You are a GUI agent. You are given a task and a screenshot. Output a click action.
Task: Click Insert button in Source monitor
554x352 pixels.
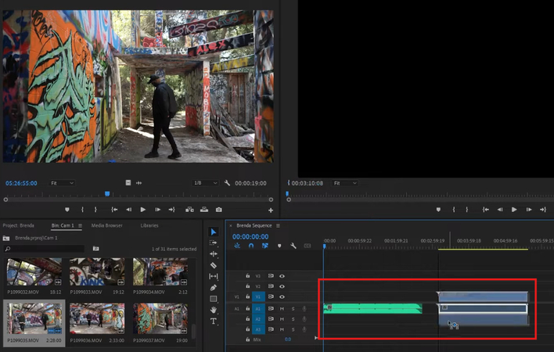(189, 210)
